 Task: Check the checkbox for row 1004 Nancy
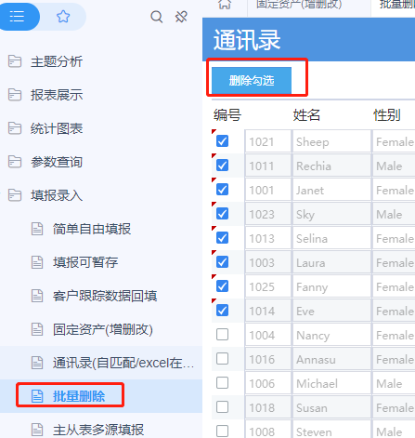pos(222,335)
